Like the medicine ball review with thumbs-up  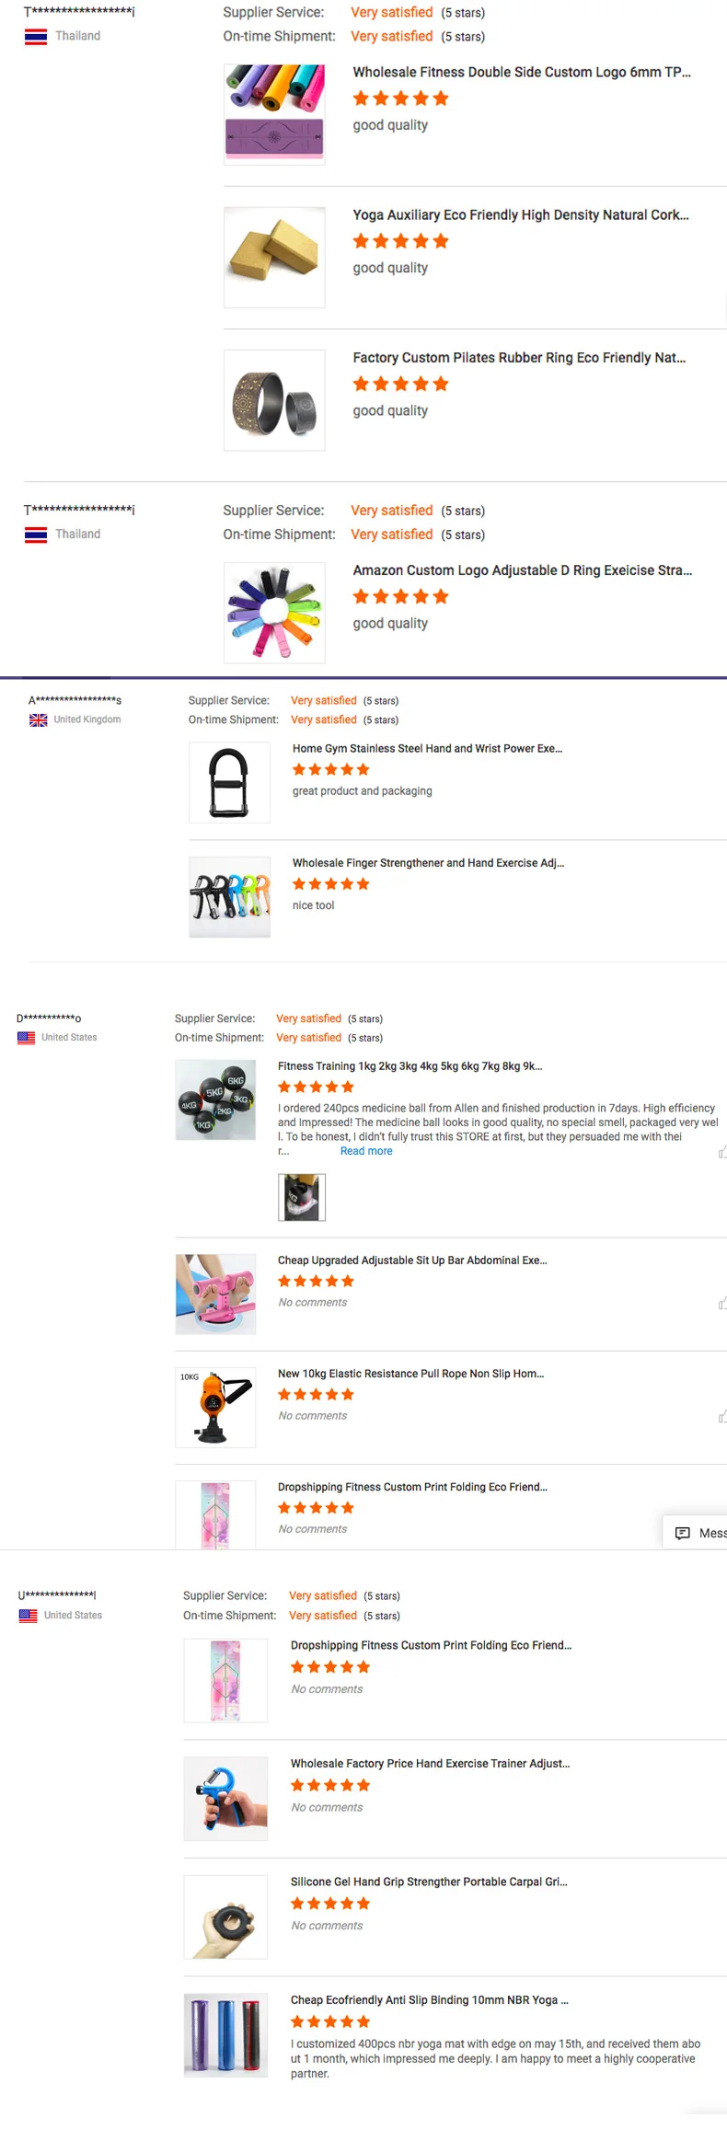tap(722, 1152)
